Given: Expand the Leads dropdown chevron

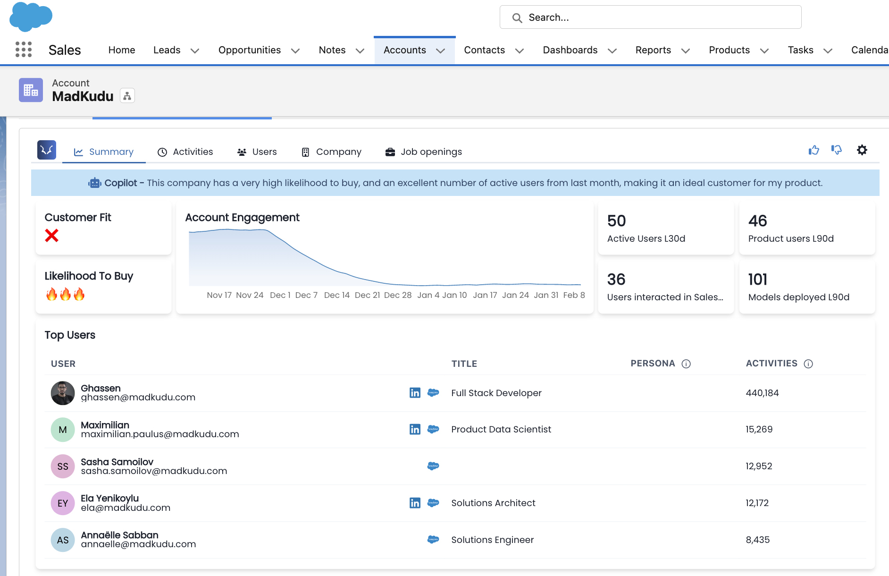Looking at the screenshot, I should coord(194,51).
